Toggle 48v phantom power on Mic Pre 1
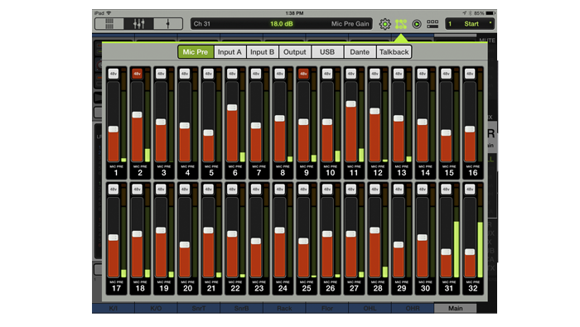 point(114,74)
